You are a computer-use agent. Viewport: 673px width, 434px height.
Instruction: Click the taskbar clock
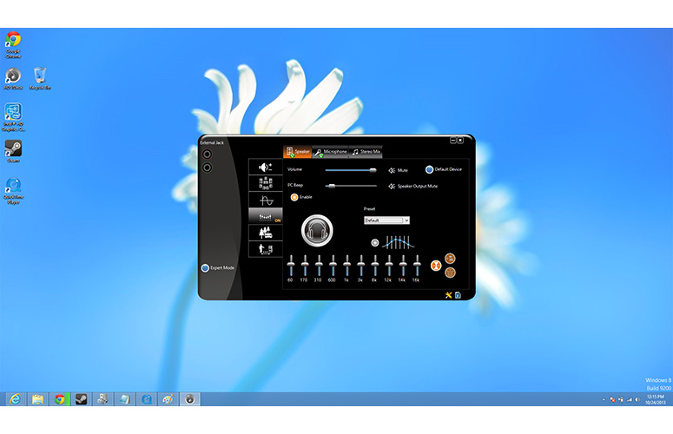656,399
